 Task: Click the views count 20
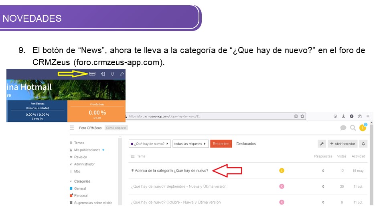coord(342,186)
